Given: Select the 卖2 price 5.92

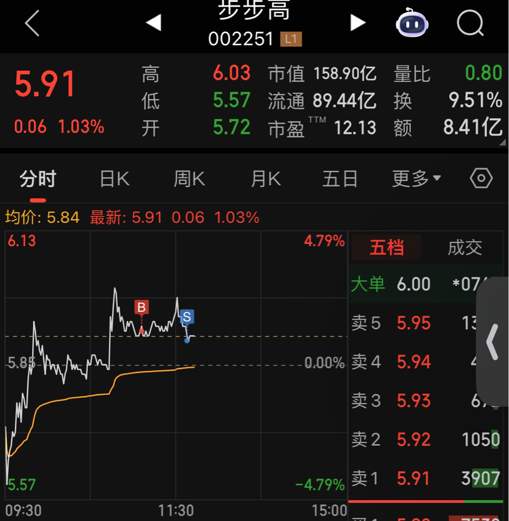Looking at the screenshot, I should point(414,440).
